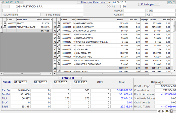The height and width of the screenshot is (113, 176).
Task: Open lookup icon for GATUGRATSU LTD
Action: click(x=59, y=23)
